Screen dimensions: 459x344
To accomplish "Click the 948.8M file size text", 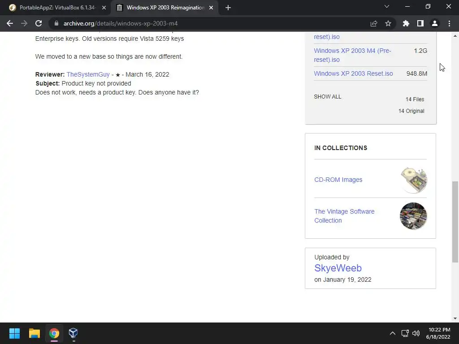I will point(416,73).
